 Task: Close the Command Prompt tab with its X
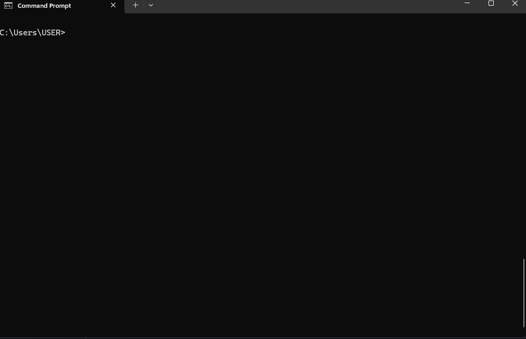click(113, 5)
